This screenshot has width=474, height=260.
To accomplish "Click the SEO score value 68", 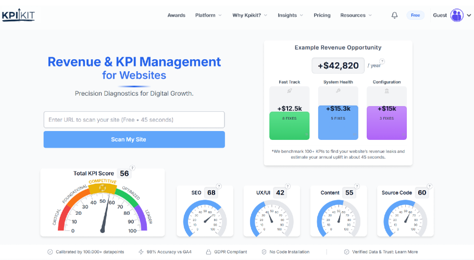I will coord(211,193).
